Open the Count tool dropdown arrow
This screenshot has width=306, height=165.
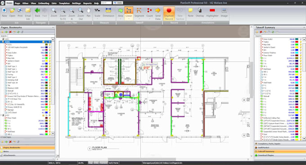pos(149,19)
